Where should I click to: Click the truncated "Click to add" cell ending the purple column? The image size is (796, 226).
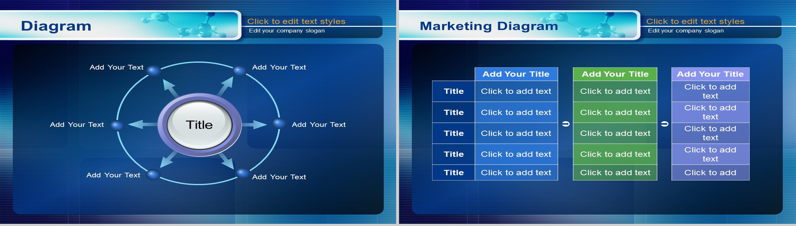pos(710,172)
